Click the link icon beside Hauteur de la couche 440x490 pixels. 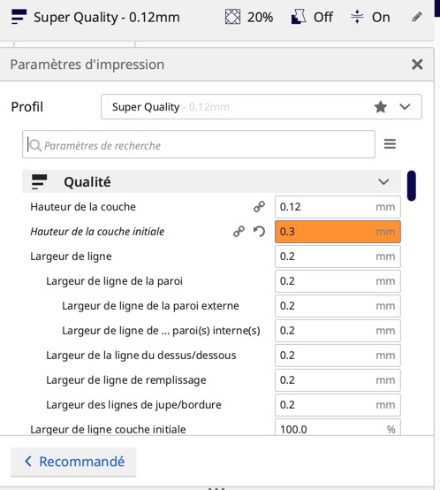tap(259, 207)
